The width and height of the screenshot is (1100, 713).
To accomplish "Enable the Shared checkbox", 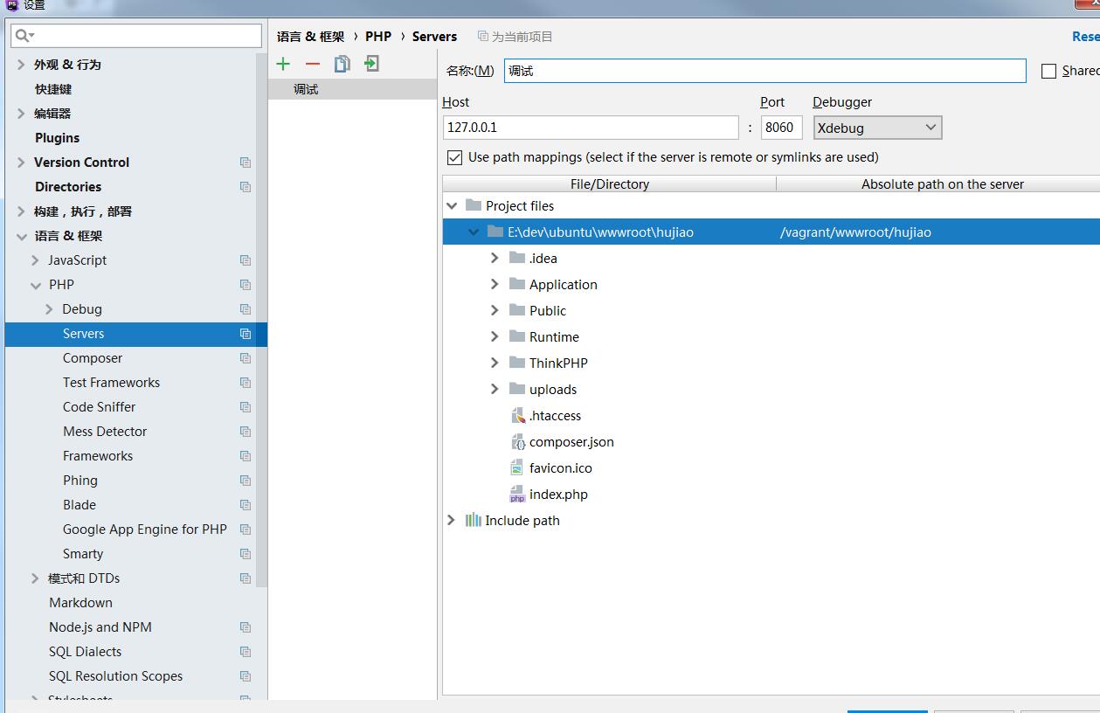I will [1048, 72].
